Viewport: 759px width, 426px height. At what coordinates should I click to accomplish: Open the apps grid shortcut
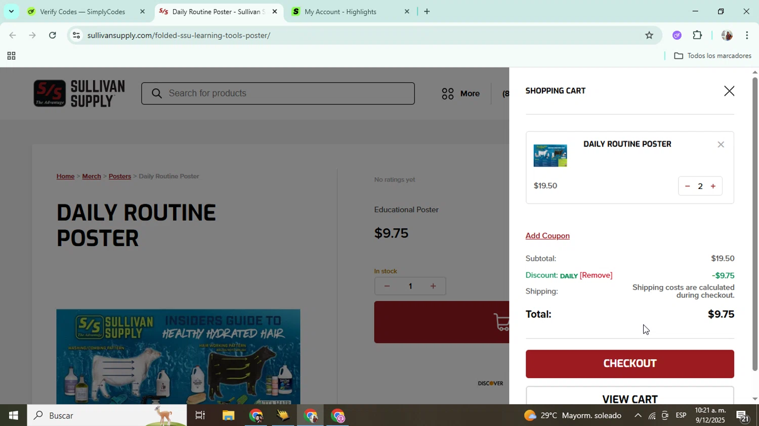[x=11, y=56]
